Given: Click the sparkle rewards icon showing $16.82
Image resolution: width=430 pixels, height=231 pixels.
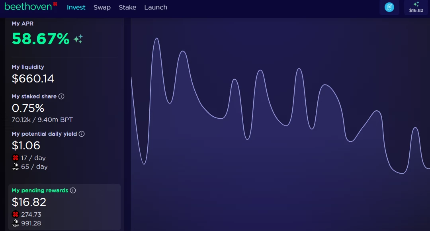Looking at the screenshot, I should pyautogui.click(x=416, y=7).
